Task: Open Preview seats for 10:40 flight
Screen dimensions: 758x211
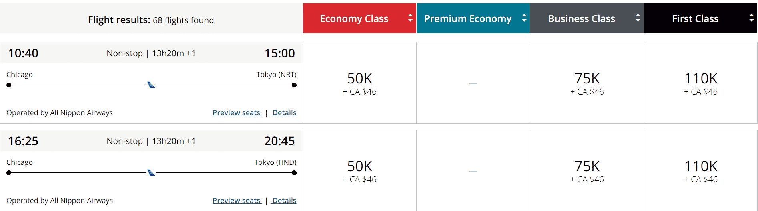Action: tap(237, 113)
